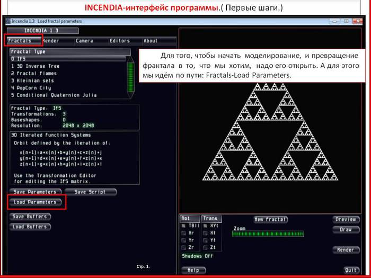Click the New Fractal button

pos(271,219)
